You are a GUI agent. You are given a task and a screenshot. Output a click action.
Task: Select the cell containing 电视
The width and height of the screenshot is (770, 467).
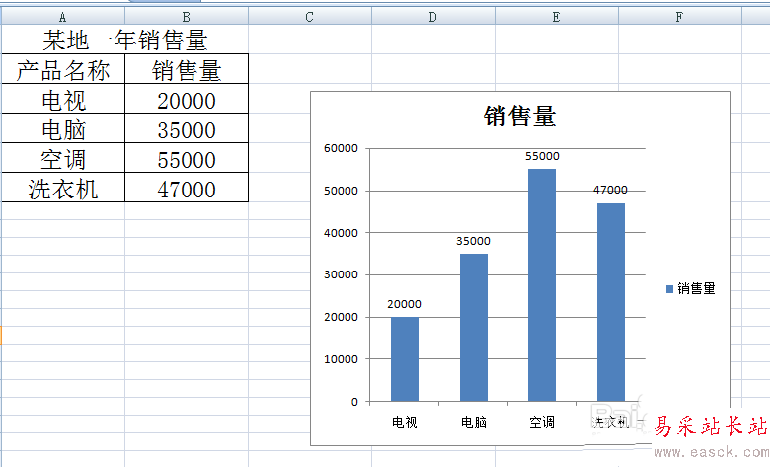(x=63, y=99)
